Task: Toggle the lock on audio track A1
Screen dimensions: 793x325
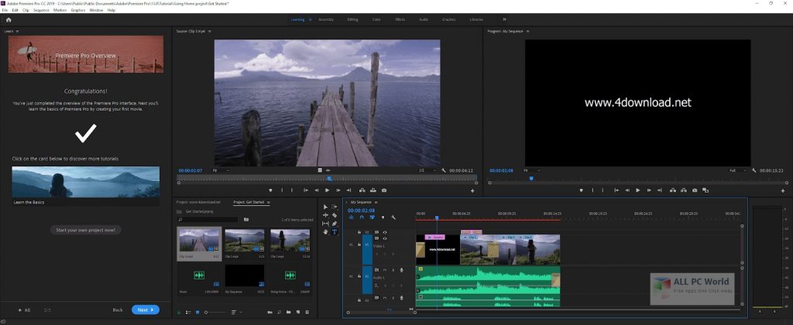Action: coord(359,275)
